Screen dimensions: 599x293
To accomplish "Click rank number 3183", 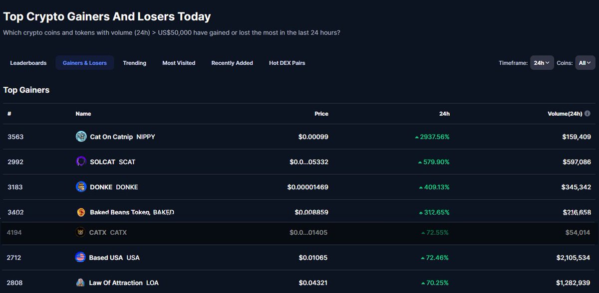I will [15, 187].
